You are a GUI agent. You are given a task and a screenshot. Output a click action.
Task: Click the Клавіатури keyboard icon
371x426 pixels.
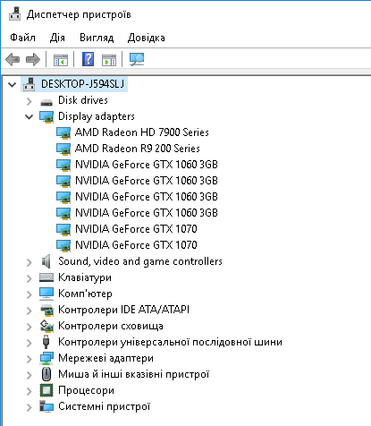pyautogui.click(x=46, y=277)
